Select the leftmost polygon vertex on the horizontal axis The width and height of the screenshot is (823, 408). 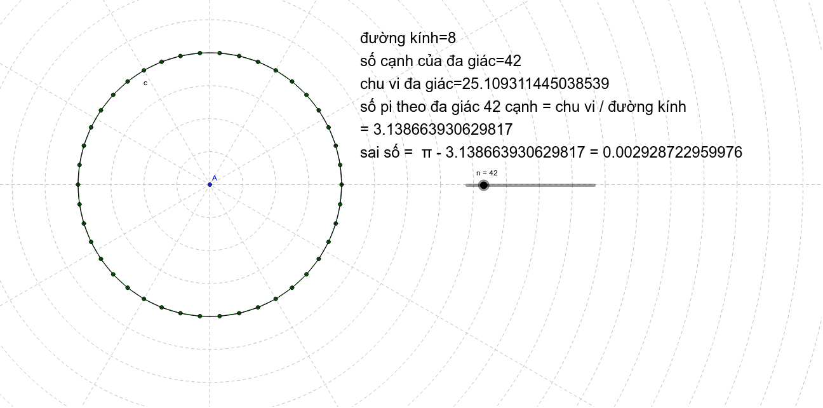(x=77, y=184)
